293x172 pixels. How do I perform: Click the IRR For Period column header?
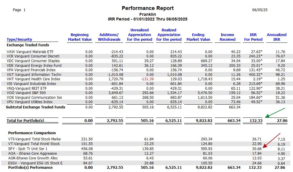coord(253,37)
